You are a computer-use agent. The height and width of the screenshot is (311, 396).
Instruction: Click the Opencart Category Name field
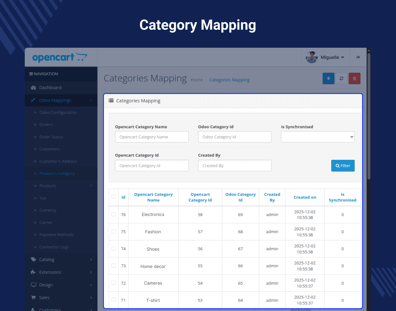[x=152, y=137]
